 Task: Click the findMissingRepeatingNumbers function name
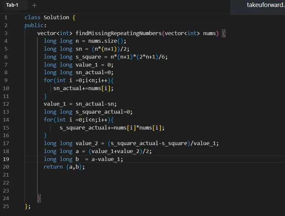(119, 33)
